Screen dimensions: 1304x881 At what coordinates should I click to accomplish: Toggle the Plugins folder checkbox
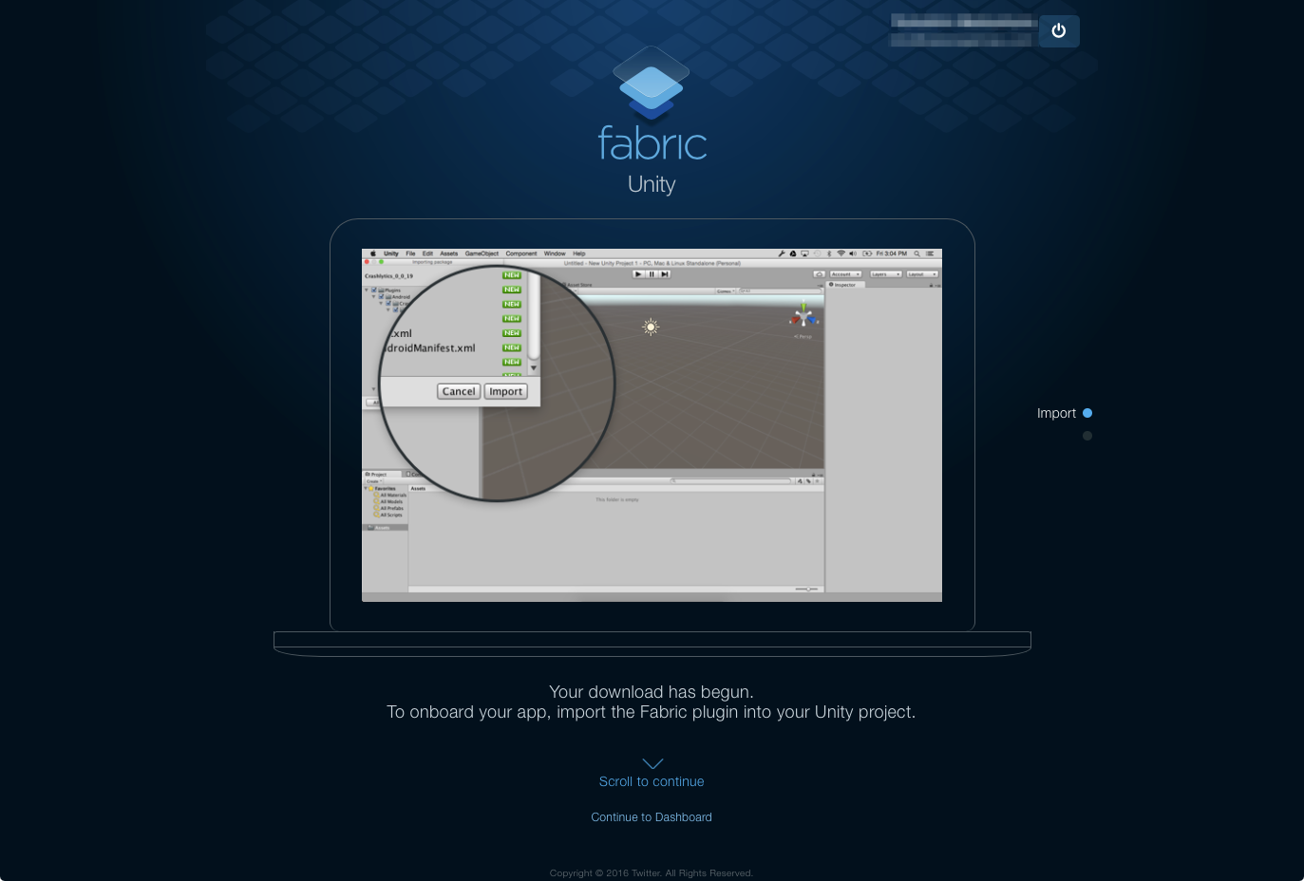point(374,291)
